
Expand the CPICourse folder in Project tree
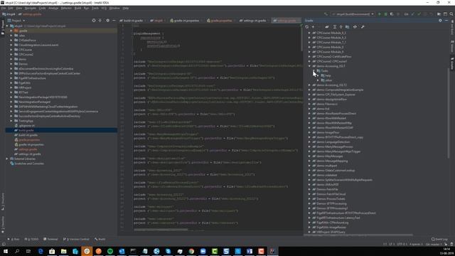[11, 50]
